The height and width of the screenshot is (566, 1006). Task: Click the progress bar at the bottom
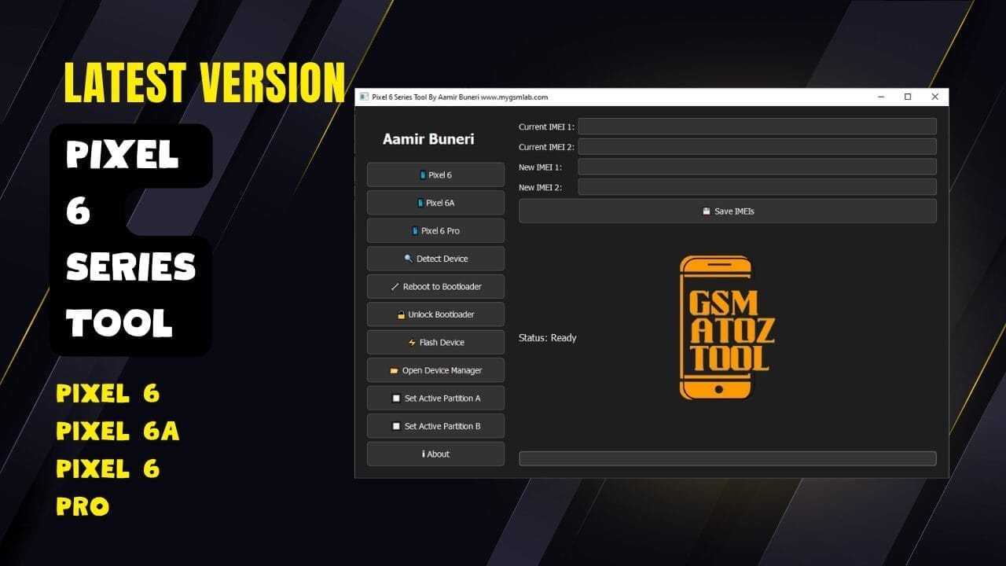click(x=727, y=458)
